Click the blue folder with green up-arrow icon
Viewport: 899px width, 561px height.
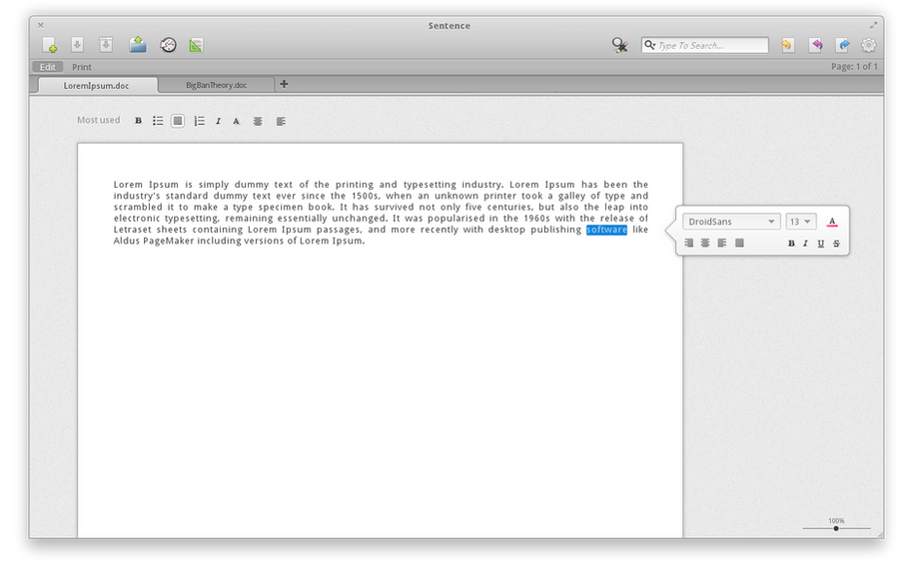[138, 44]
